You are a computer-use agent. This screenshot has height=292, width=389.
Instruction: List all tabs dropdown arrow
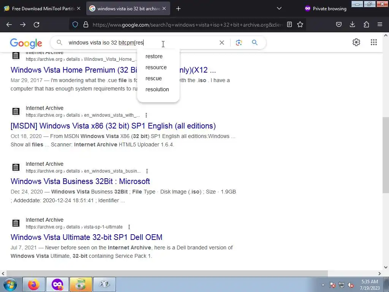pos(279,8)
